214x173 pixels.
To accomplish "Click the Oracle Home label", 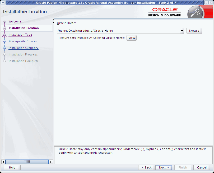I will [66, 23].
